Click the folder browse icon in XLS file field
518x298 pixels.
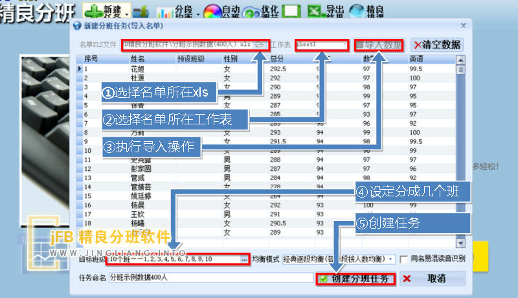tap(260, 44)
